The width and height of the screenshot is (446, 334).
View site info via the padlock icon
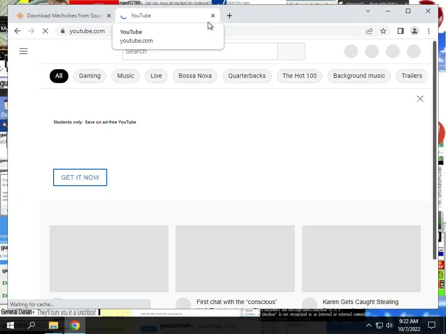tap(63, 31)
